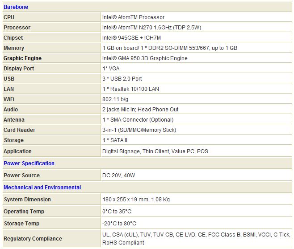Select the Graphic Engine row label

(x=22, y=58)
